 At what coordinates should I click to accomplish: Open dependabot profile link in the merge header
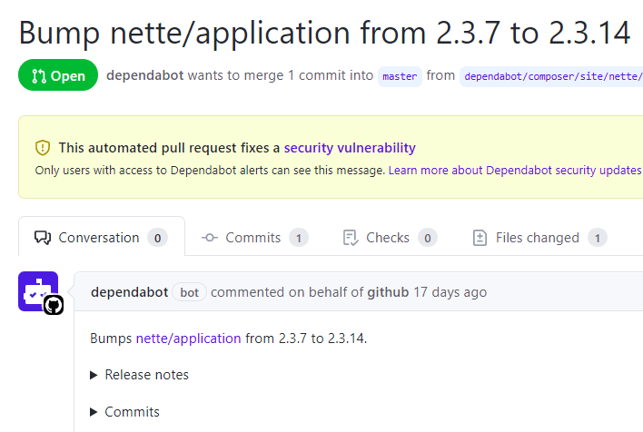click(x=146, y=75)
